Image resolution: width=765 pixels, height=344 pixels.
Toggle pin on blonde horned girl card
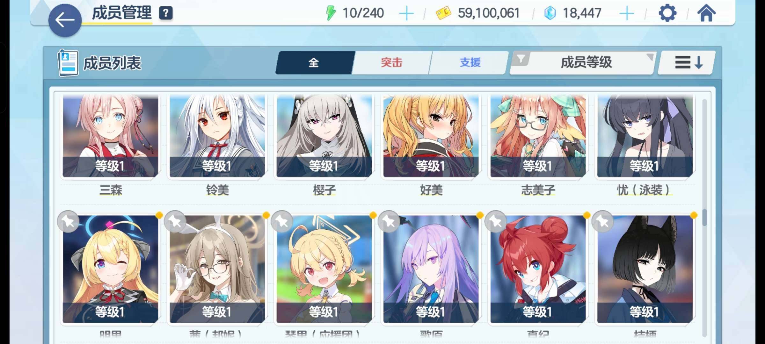pos(68,221)
